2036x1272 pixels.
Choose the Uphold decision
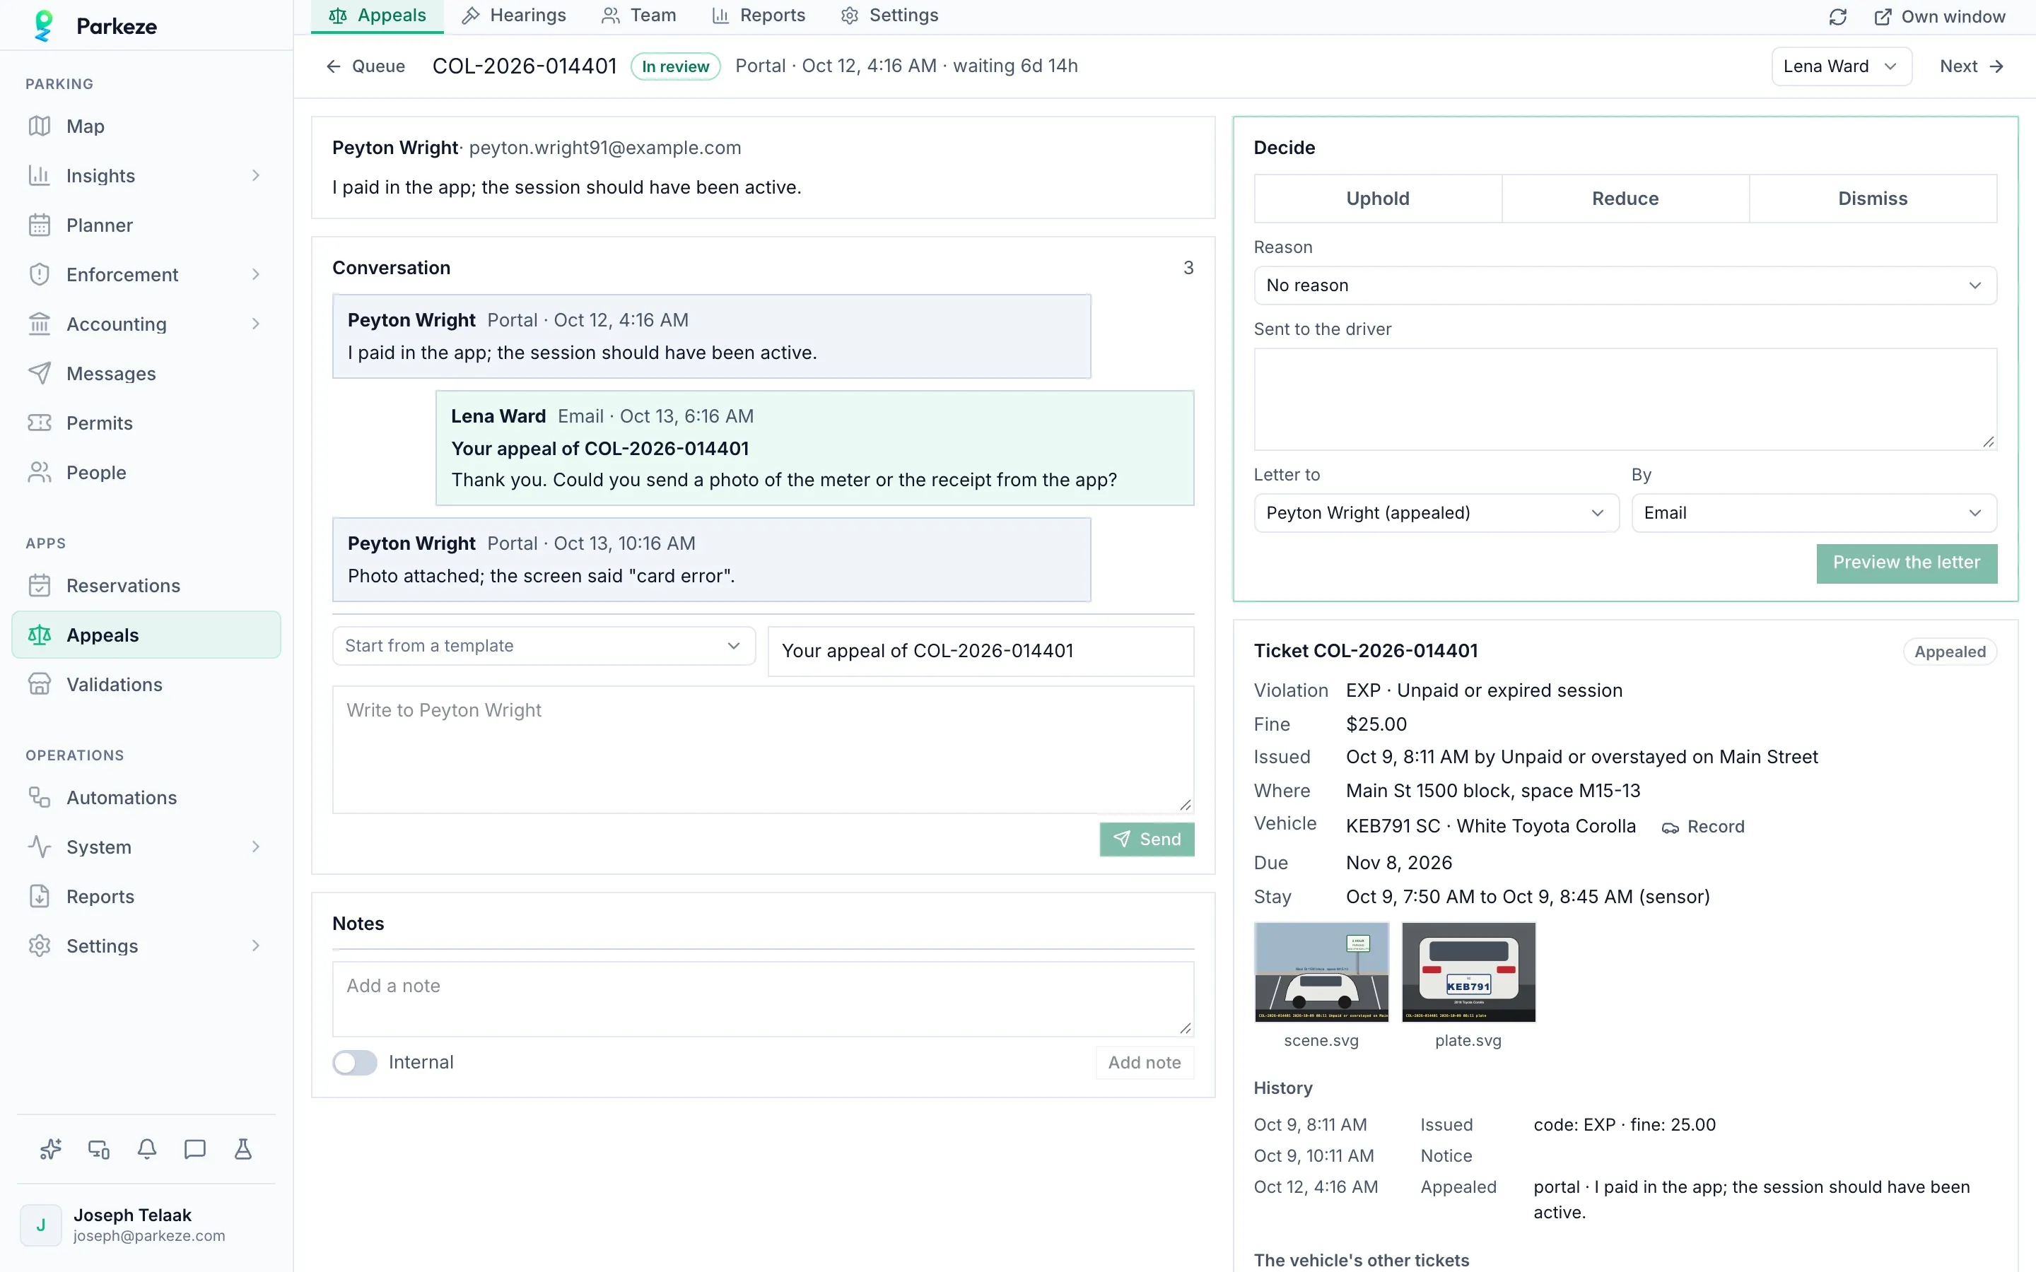pyautogui.click(x=1377, y=199)
